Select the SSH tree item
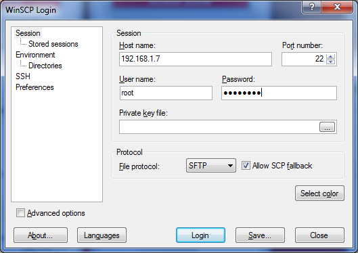This screenshot has height=253, width=358. (x=23, y=76)
